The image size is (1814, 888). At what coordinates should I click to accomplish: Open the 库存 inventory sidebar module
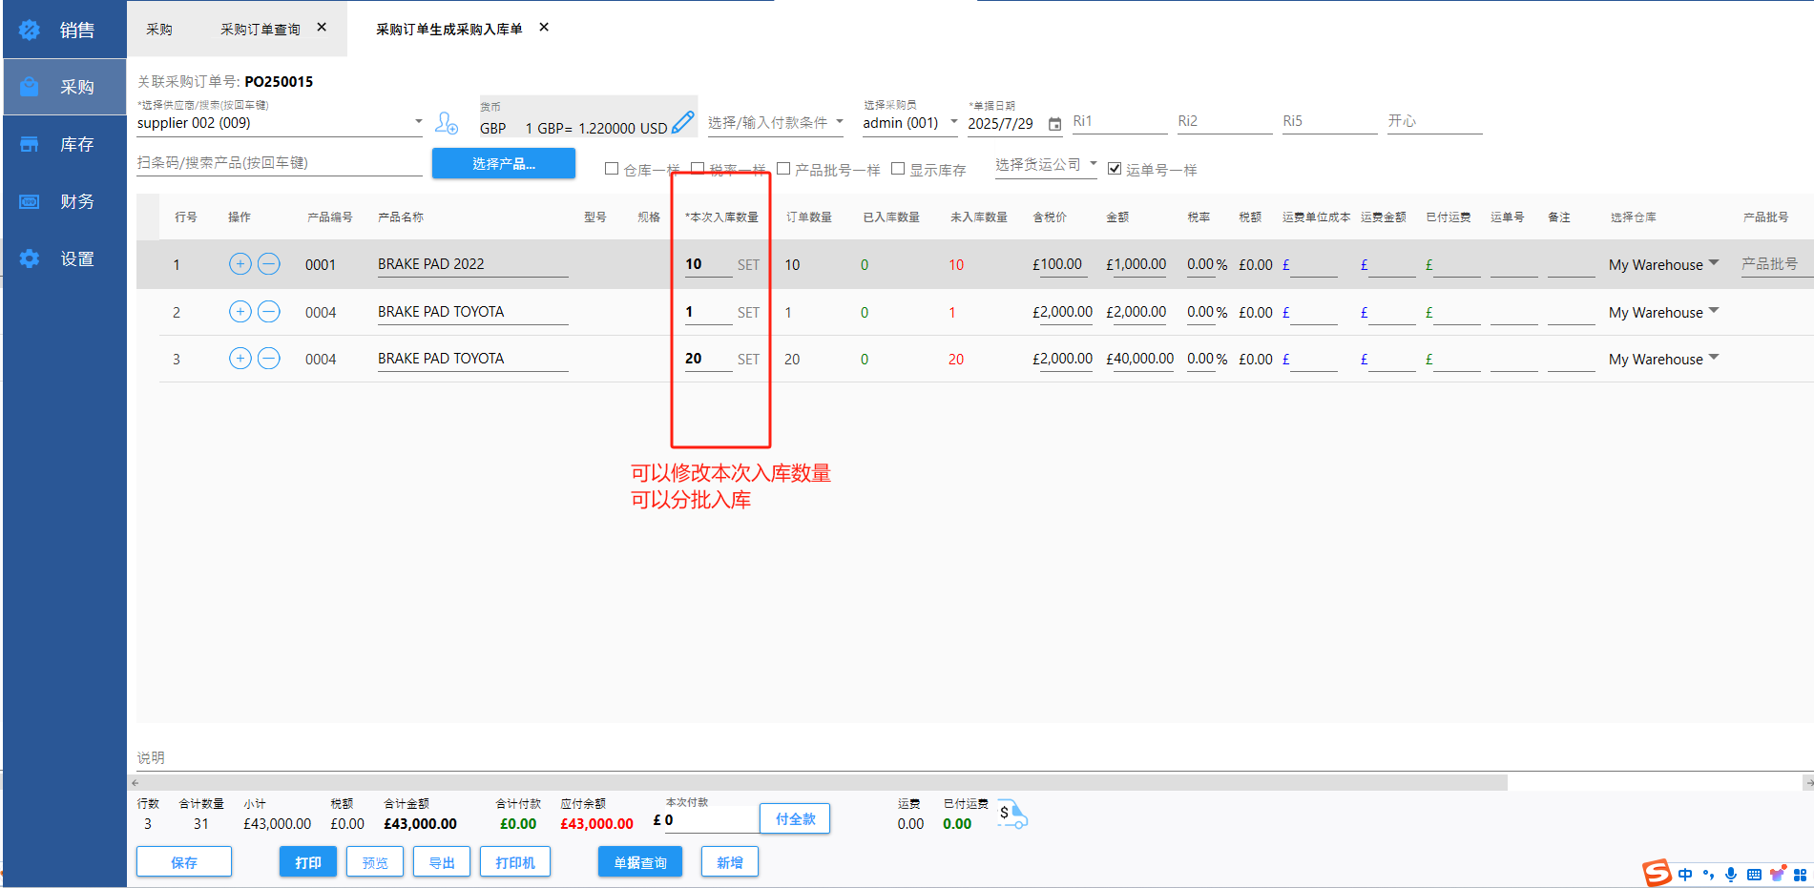coord(65,144)
